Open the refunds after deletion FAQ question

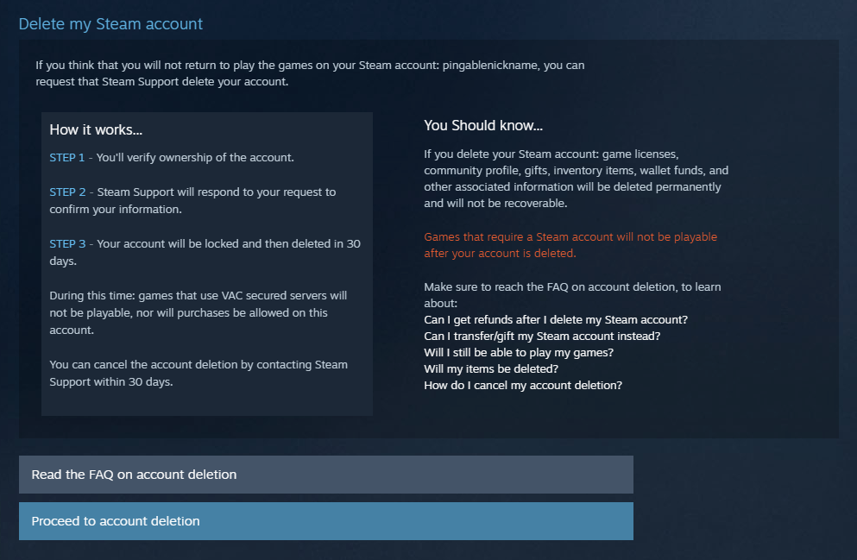(556, 319)
